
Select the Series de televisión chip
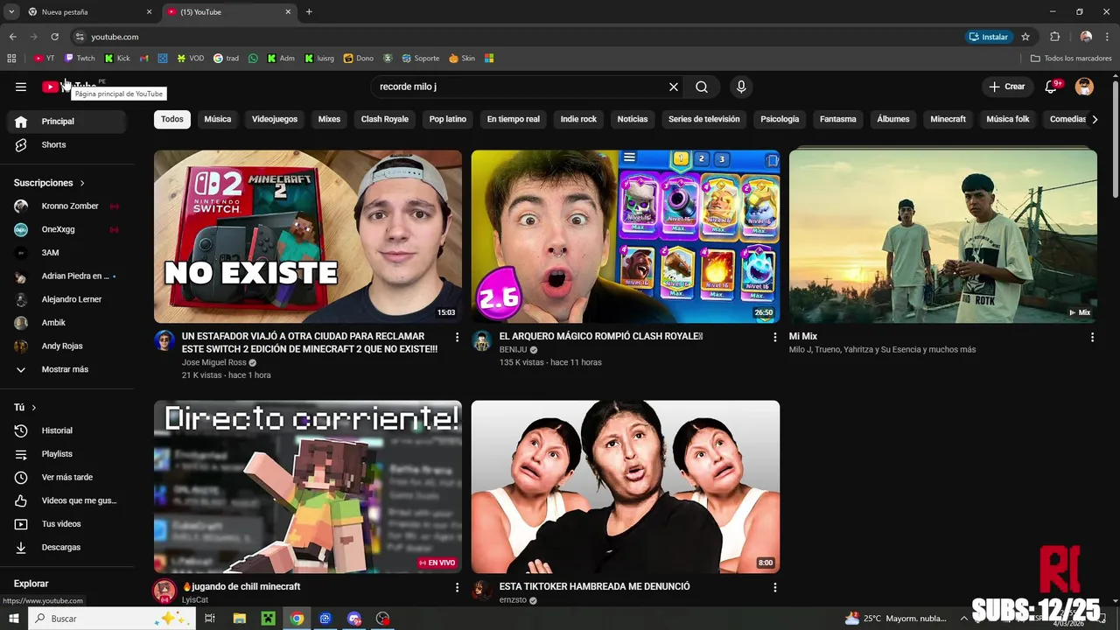pyautogui.click(x=704, y=119)
